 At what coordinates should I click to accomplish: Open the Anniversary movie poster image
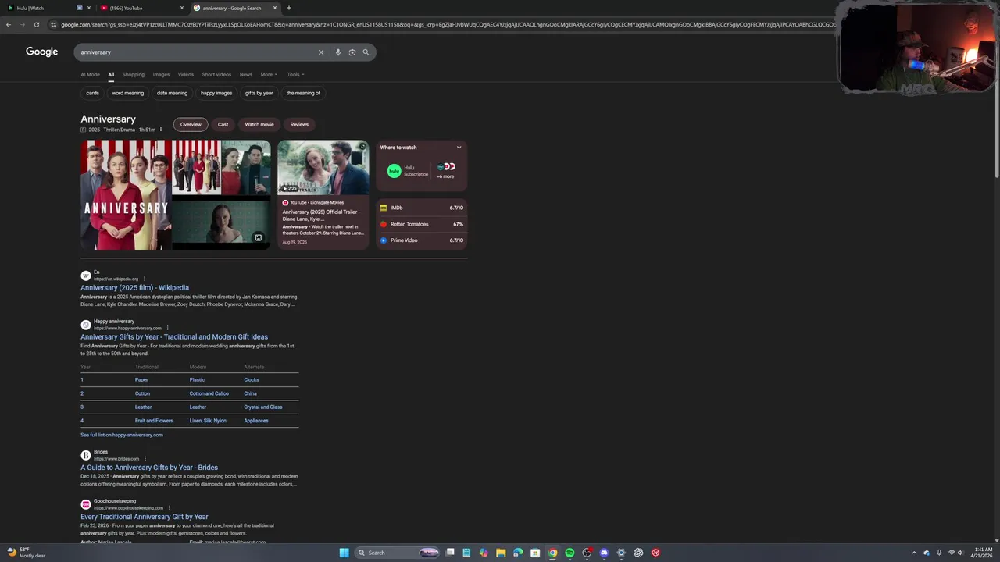[x=126, y=195]
